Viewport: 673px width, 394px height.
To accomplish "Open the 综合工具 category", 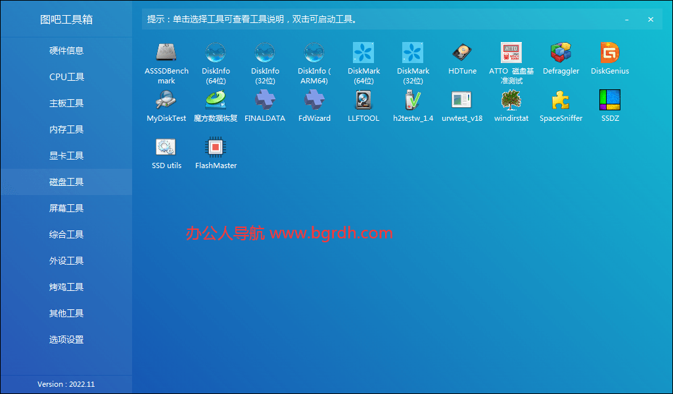I will pyautogui.click(x=66, y=234).
